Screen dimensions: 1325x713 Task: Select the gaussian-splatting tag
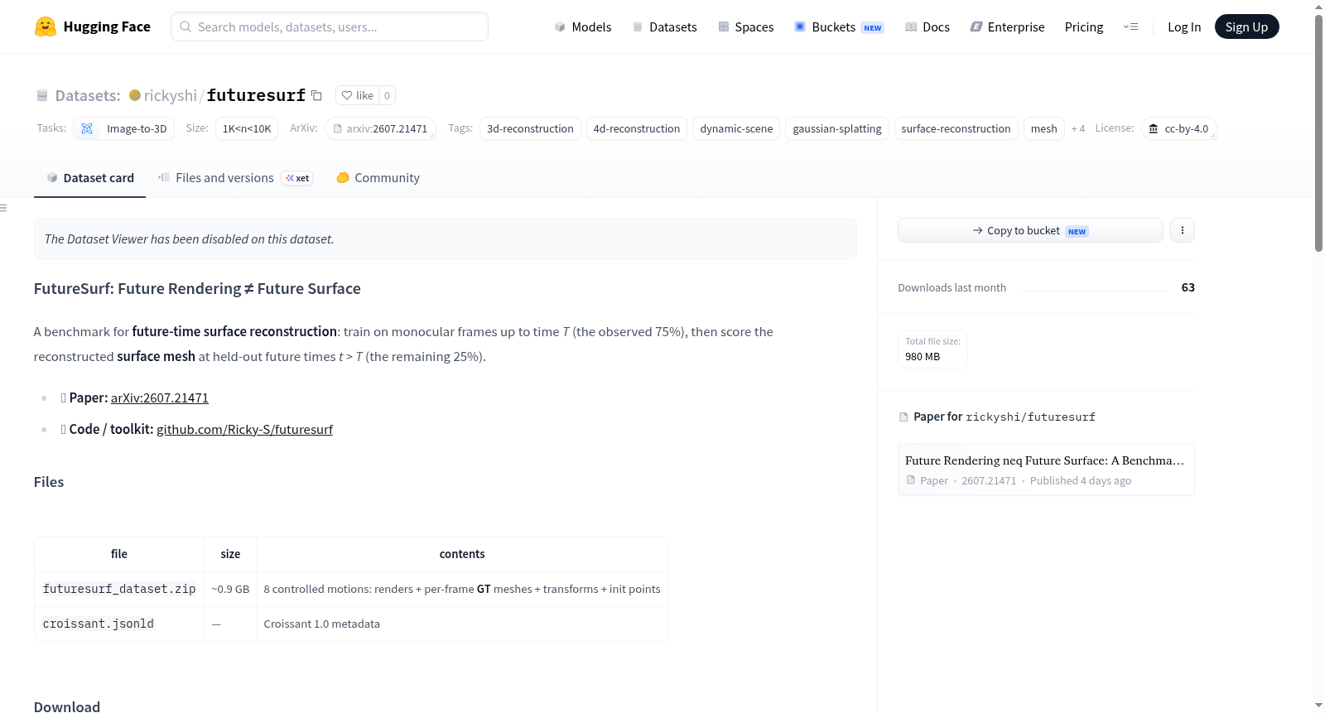[x=837, y=128]
